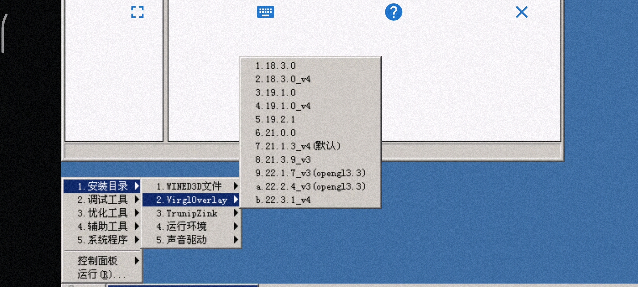Expand arrow beside TrunipZink
This screenshot has height=287, width=638.
pos(236,213)
